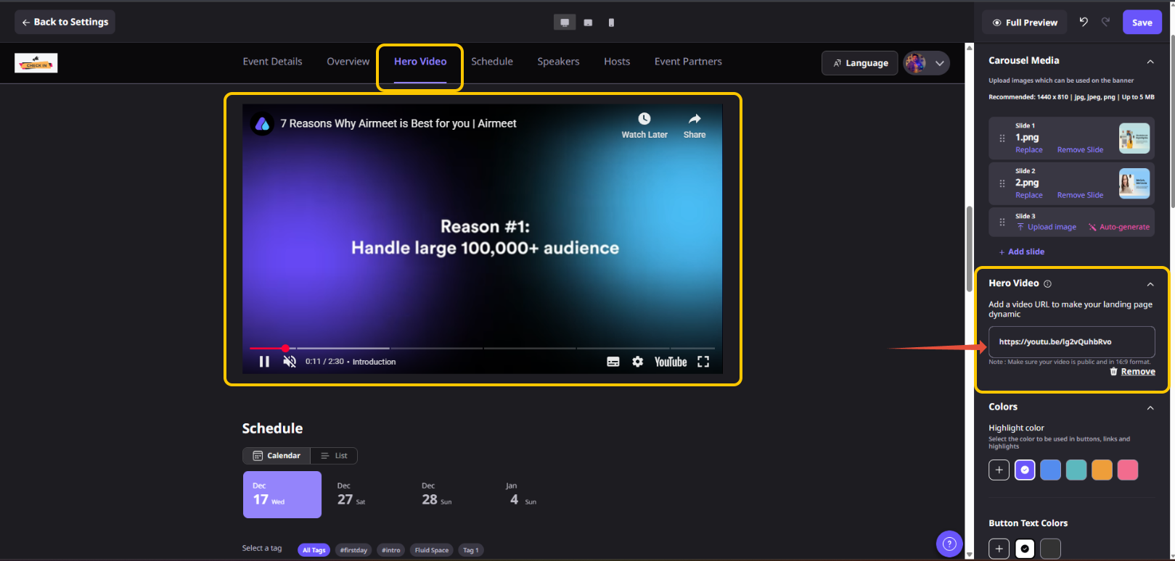
Task: Click the Watch Later clock icon
Action: click(644, 120)
